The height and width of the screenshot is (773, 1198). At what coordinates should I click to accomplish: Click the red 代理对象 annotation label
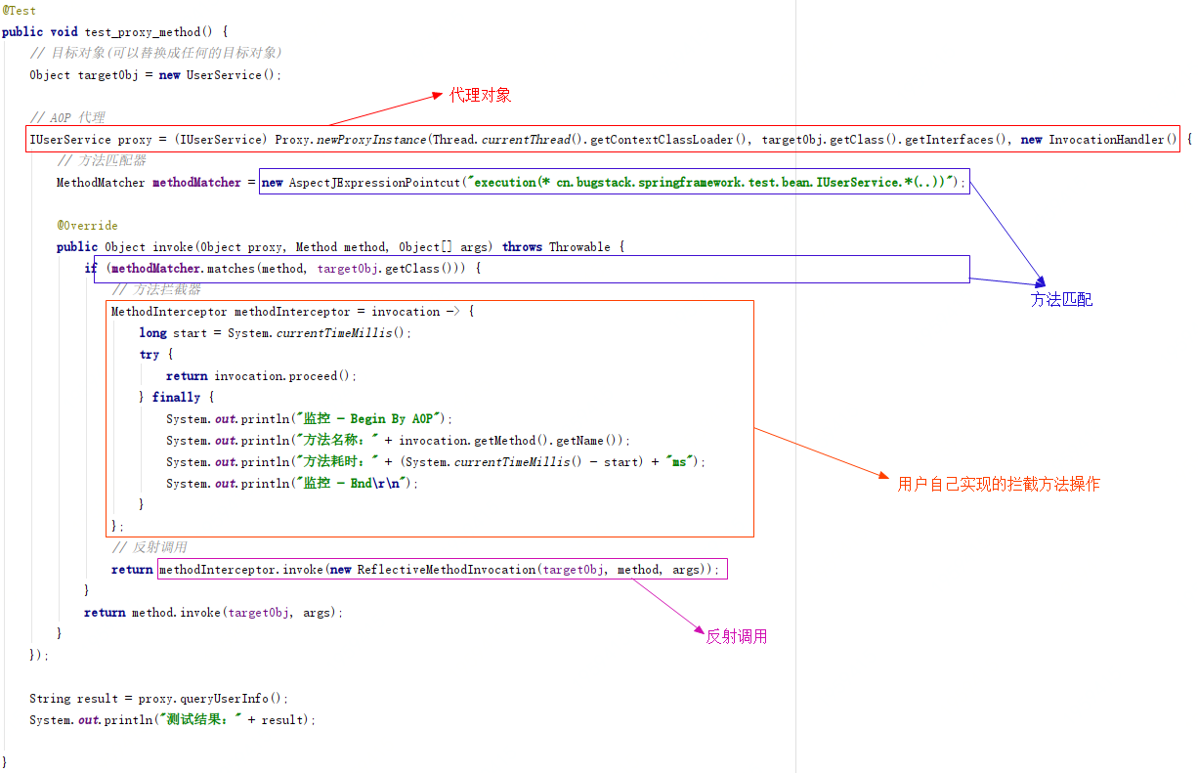tap(480, 96)
